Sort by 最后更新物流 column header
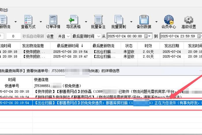The width and height of the screenshot is (202, 135). pyautogui.click(x=106, y=46)
